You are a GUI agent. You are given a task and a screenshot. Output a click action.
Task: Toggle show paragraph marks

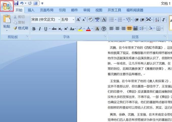164,20
